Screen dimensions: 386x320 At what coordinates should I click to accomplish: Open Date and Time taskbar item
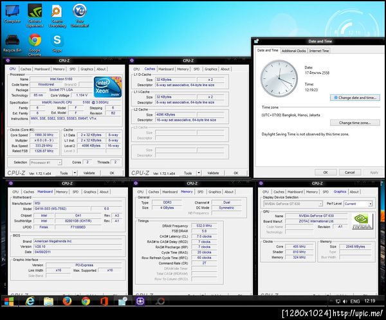pyautogui.click(x=123, y=301)
